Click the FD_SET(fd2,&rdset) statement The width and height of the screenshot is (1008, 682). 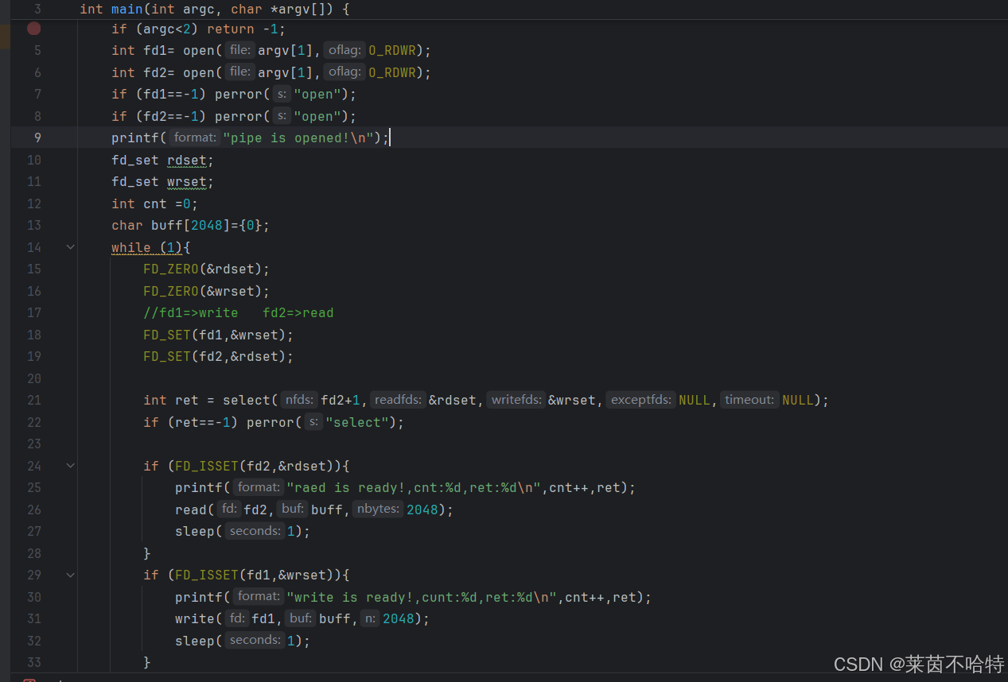(x=219, y=356)
